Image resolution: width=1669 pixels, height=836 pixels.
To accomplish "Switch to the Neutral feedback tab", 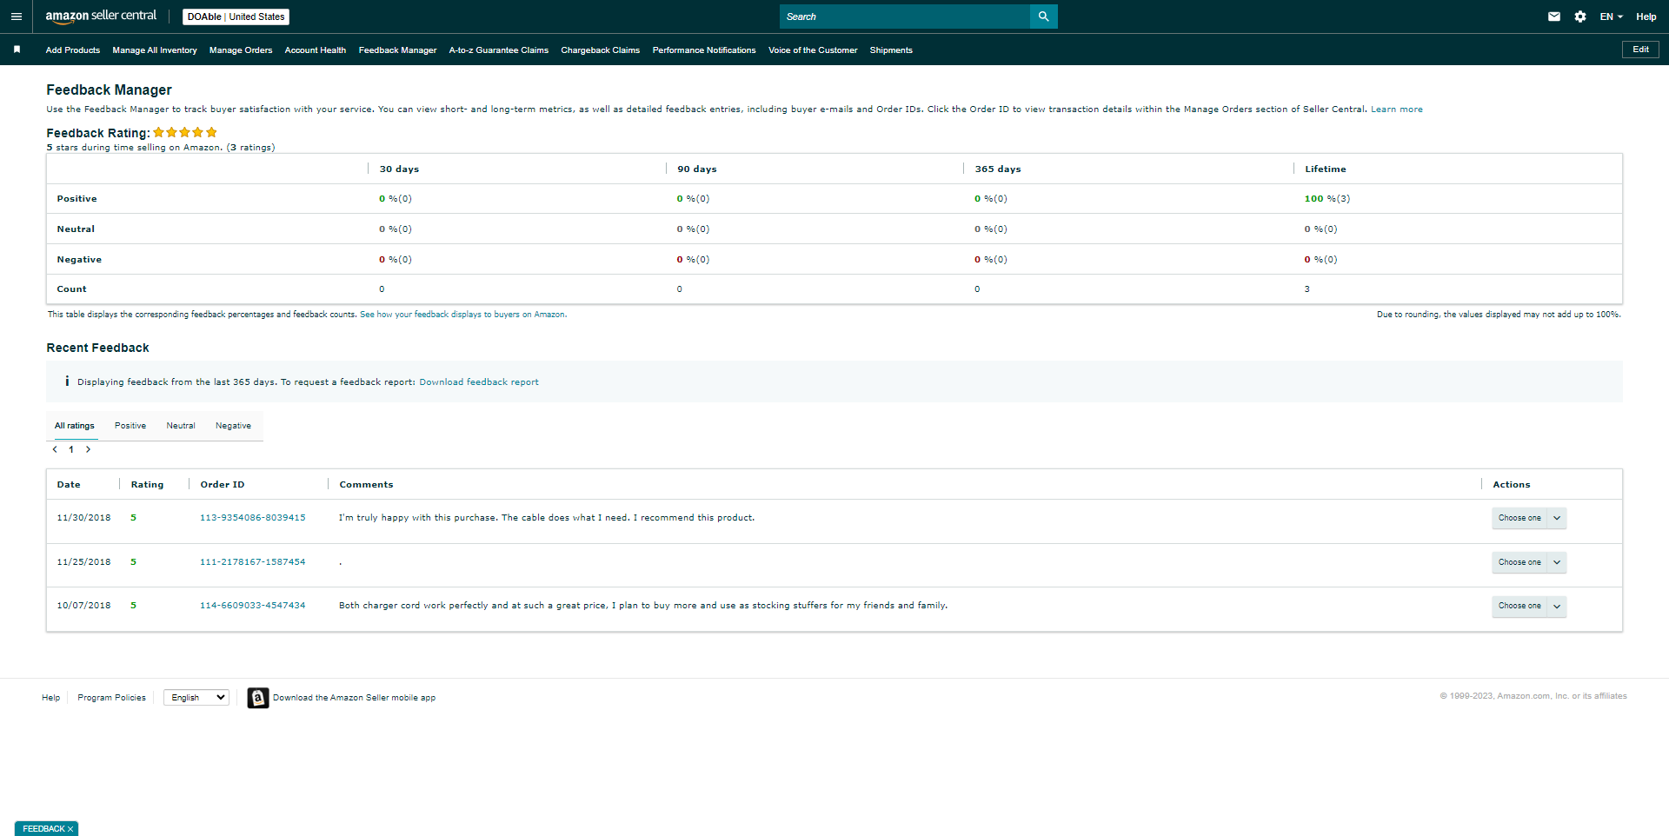I will pyautogui.click(x=181, y=426).
